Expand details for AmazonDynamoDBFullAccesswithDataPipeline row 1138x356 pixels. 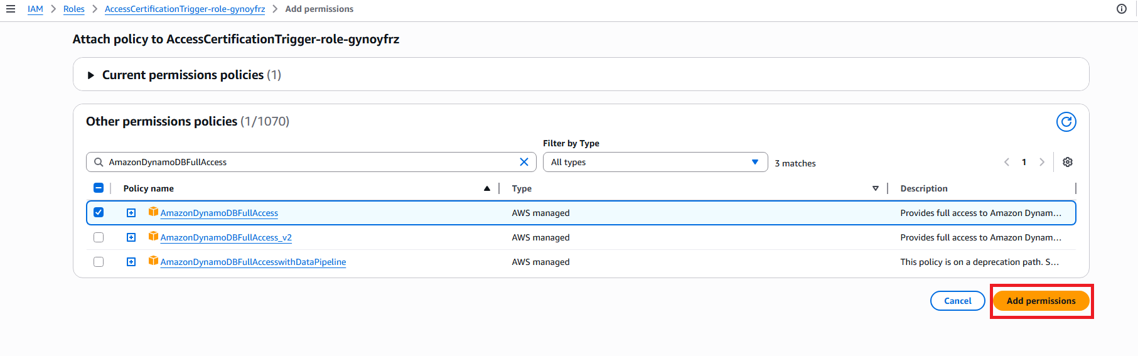[x=131, y=262]
